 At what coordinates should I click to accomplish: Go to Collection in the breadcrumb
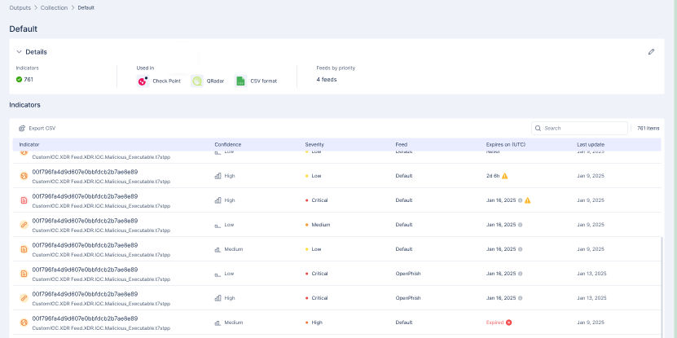click(x=54, y=8)
